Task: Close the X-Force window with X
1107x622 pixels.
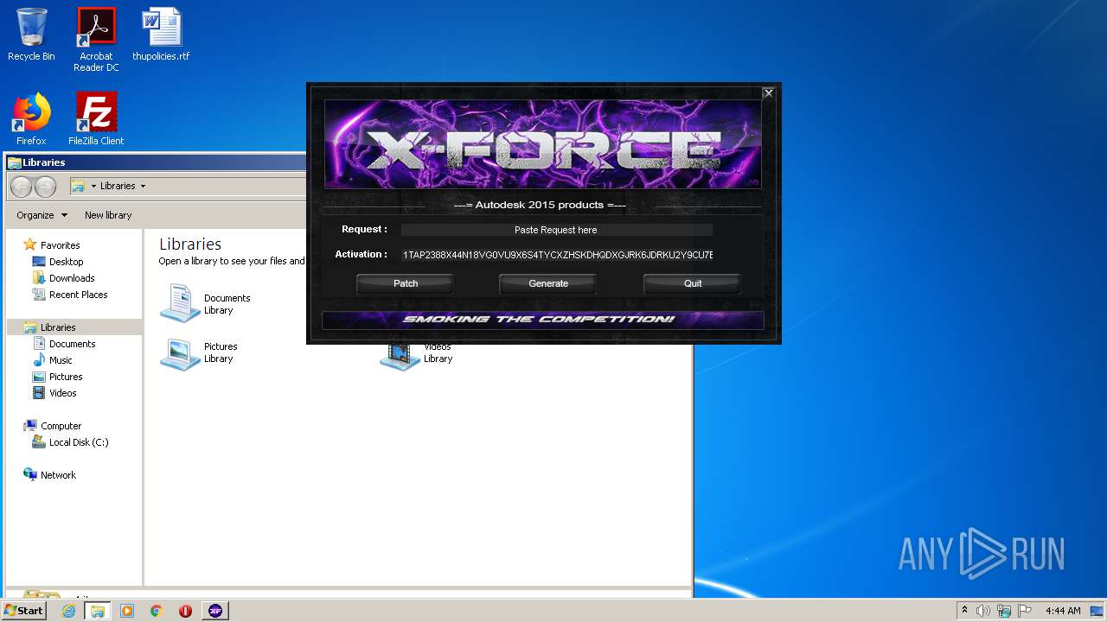Action: (x=768, y=92)
